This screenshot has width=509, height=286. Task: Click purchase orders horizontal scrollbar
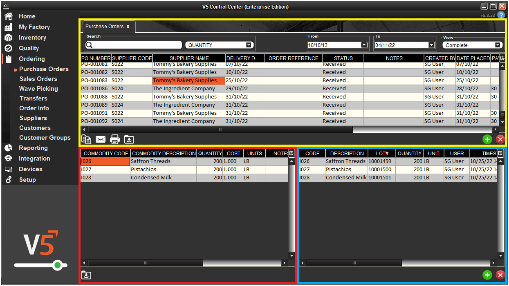(x=220, y=130)
